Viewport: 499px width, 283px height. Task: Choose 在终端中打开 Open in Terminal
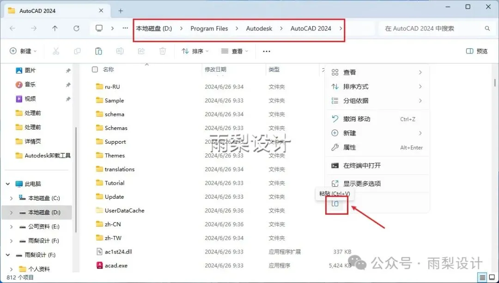377,165
